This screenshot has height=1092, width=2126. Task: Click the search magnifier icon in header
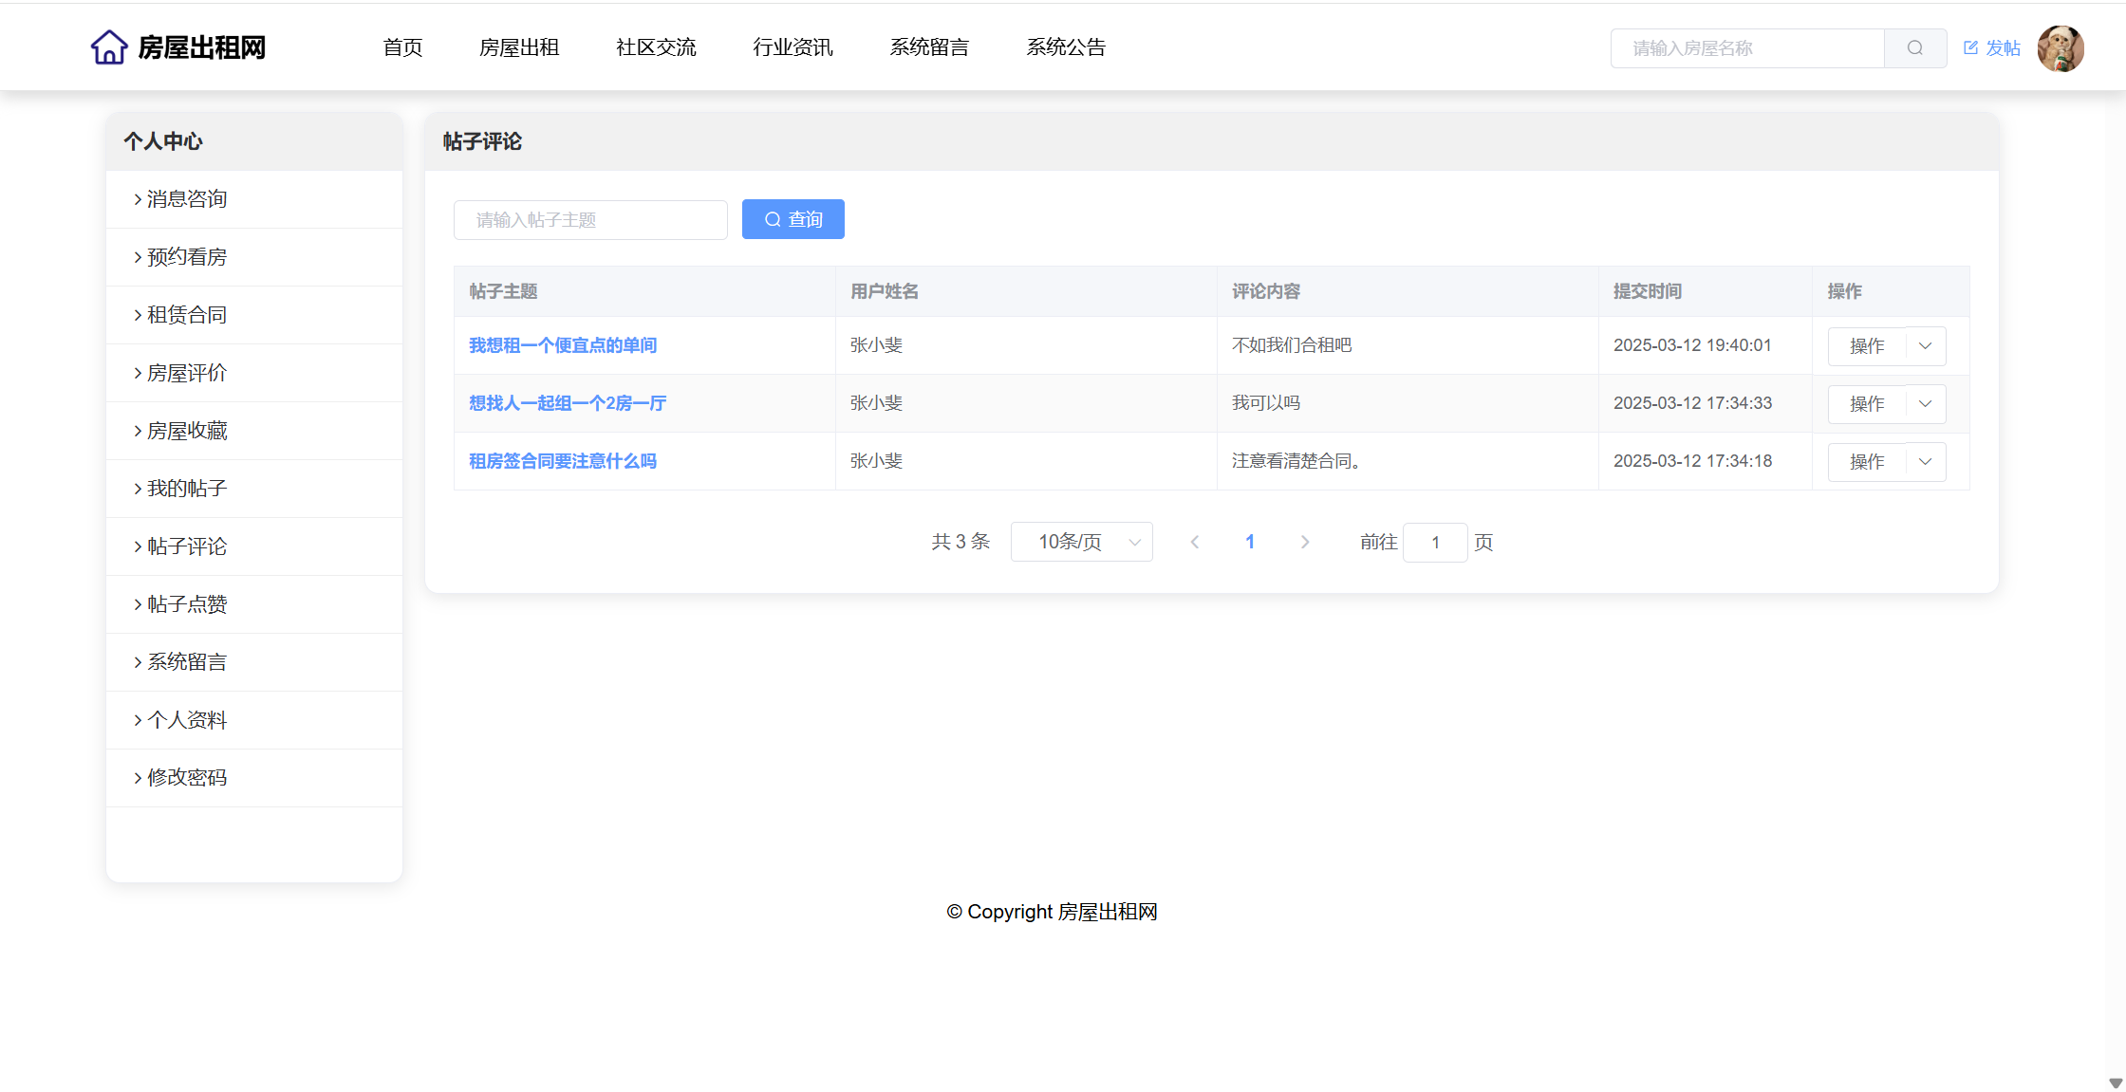(1914, 48)
